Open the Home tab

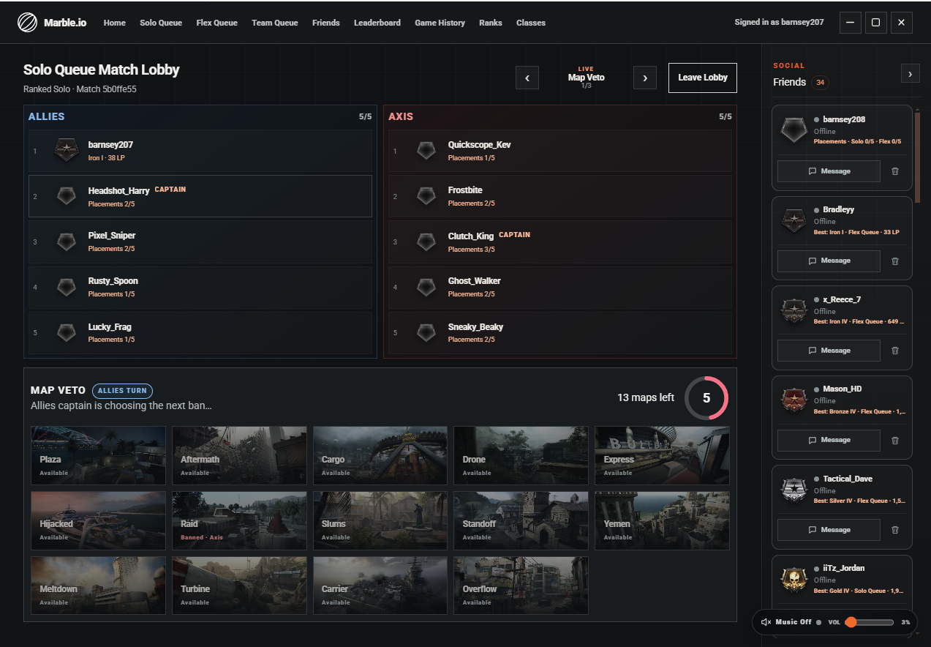pos(114,23)
